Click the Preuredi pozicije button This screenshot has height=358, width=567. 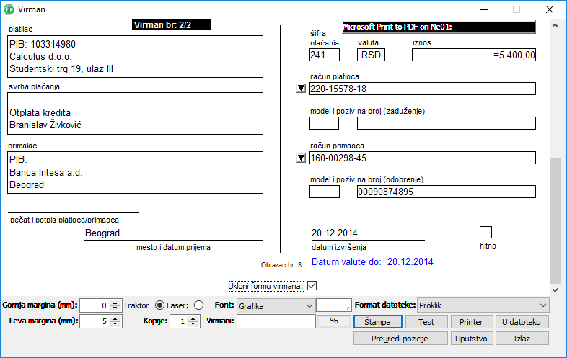click(x=399, y=338)
